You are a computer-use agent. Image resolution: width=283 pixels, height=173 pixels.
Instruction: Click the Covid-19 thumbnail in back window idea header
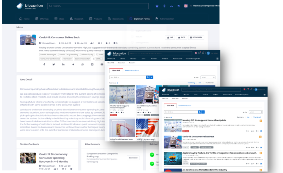[28, 40]
